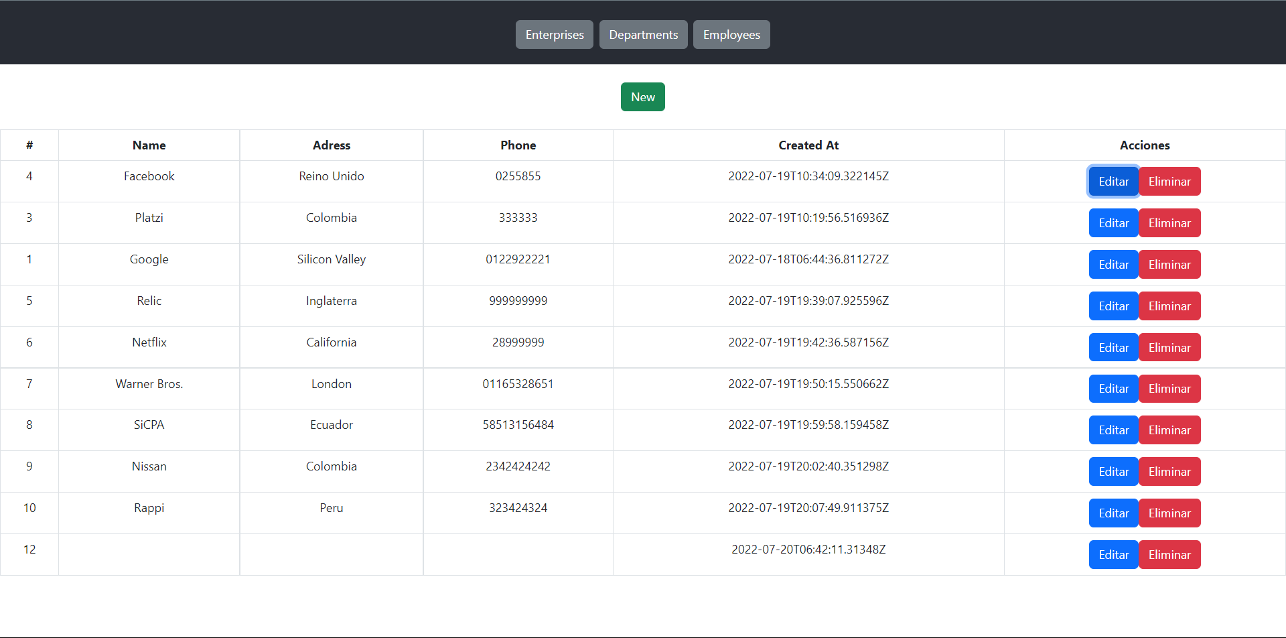The width and height of the screenshot is (1286, 638).
Task: Click phone number 333333
Action: pos(518,218)
